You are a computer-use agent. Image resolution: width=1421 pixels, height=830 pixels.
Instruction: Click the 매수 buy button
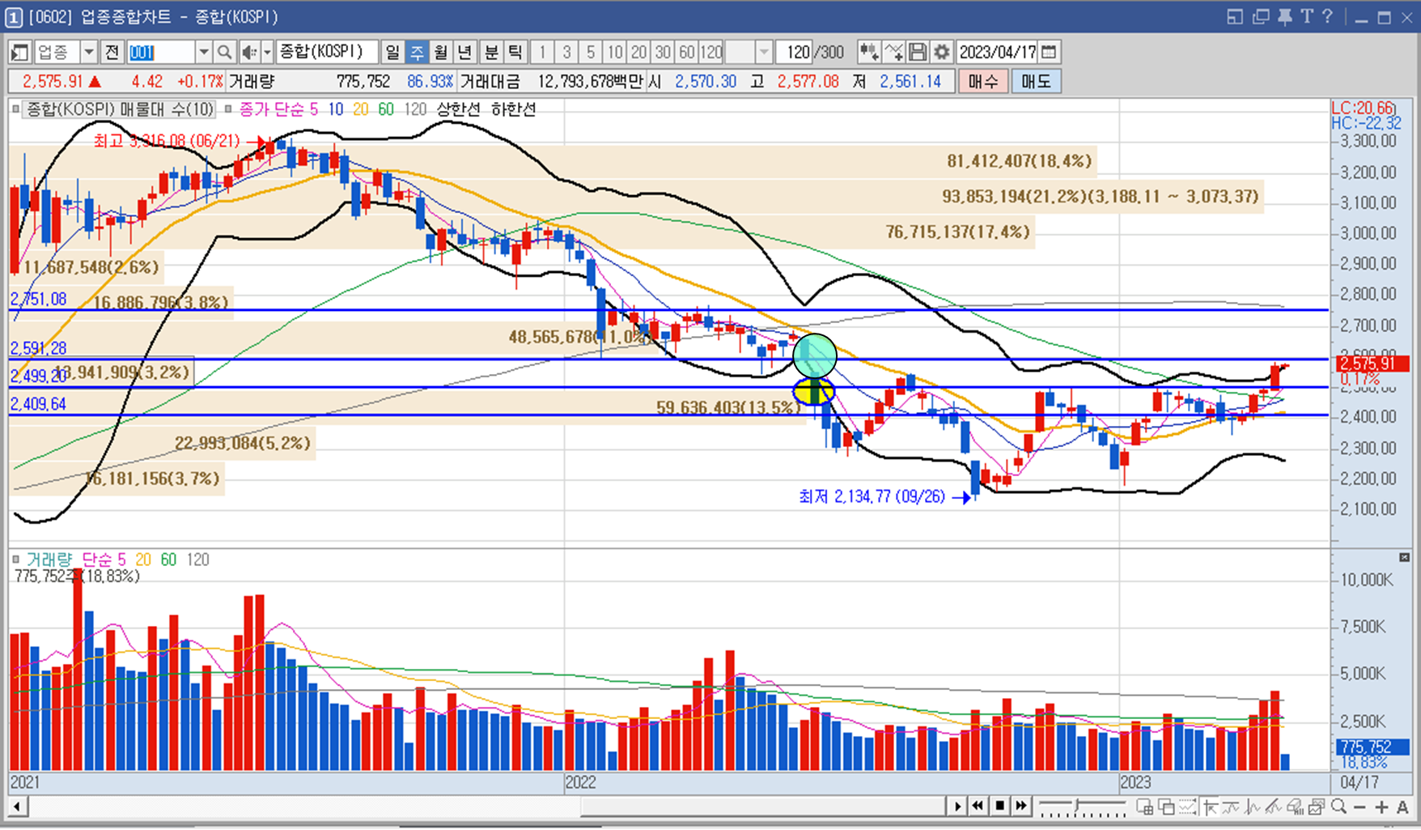[x=982, y=81]
